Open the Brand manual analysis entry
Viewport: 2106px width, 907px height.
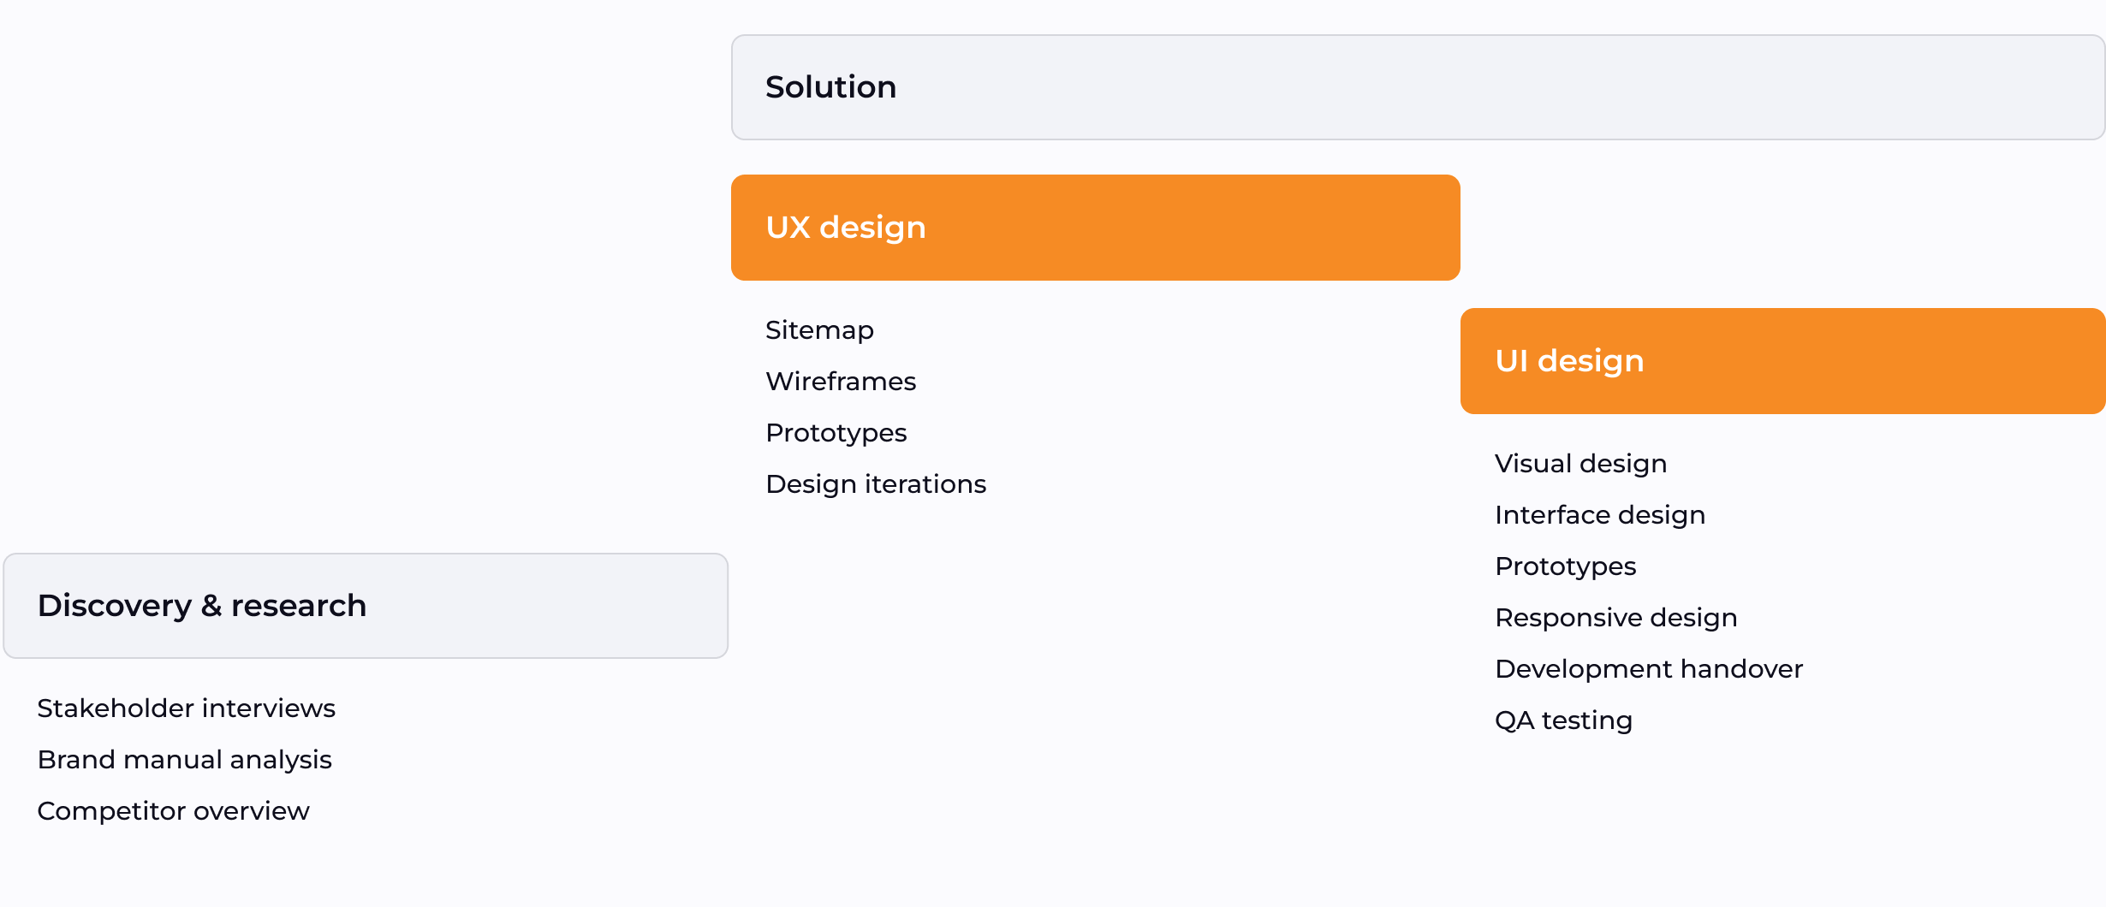(184, 760)
